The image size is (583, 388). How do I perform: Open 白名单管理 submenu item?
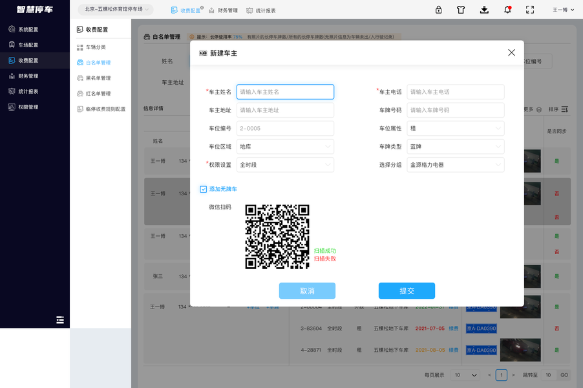94,63
